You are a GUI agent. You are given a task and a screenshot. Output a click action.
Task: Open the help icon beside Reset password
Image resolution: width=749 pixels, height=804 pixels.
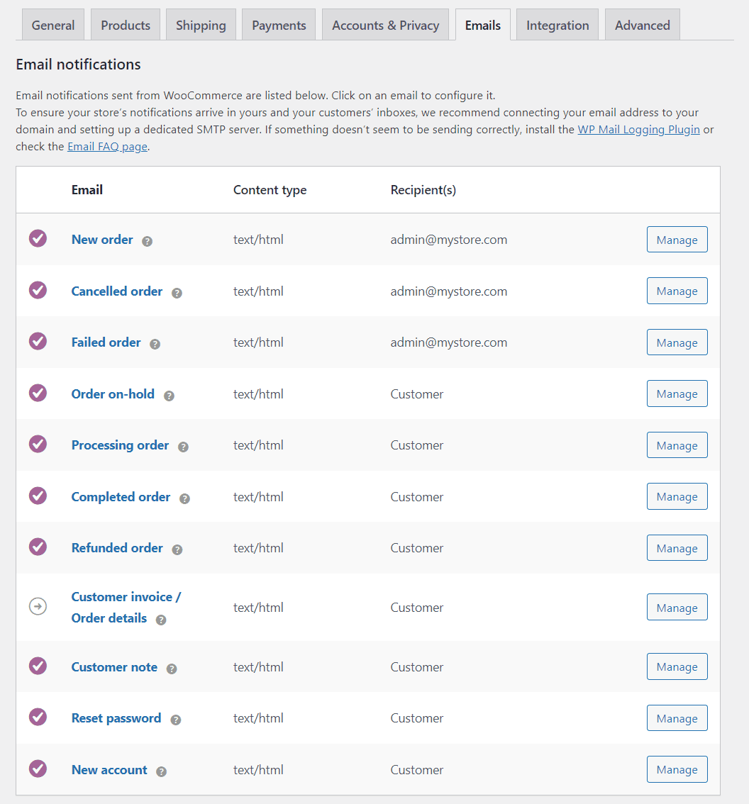(174, 720)
